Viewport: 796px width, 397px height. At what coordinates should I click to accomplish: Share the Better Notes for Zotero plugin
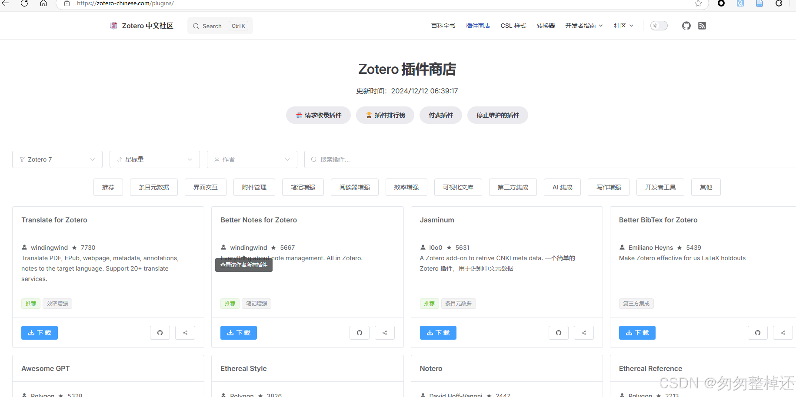(385, 333)
